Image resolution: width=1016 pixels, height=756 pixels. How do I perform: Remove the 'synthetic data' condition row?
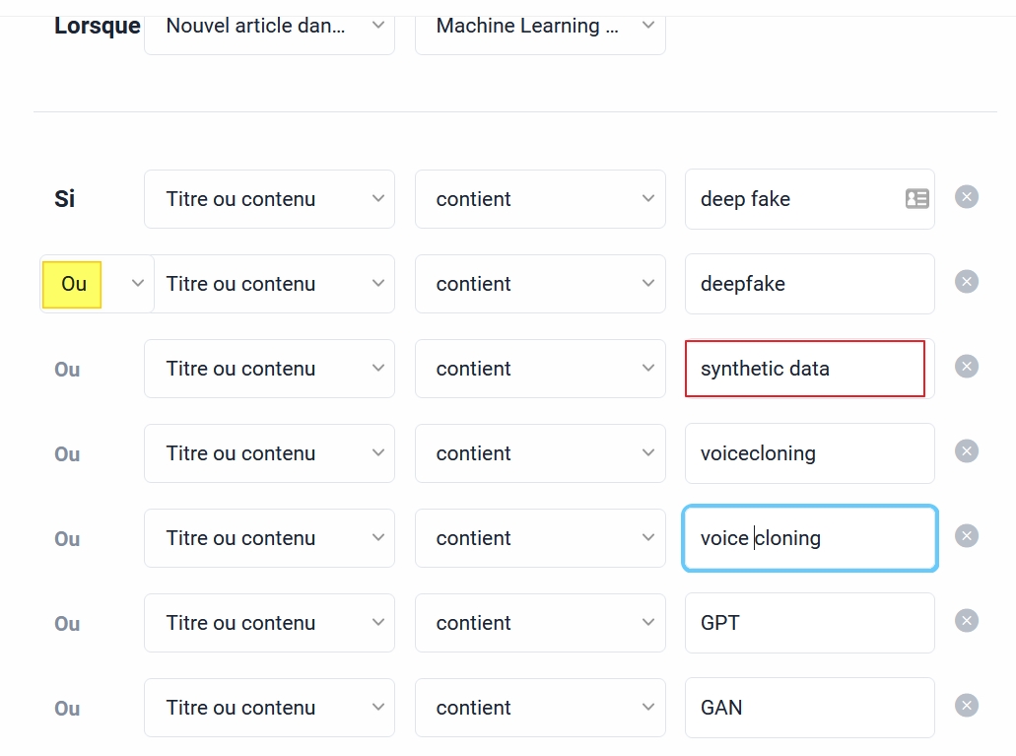pos(966,367)
